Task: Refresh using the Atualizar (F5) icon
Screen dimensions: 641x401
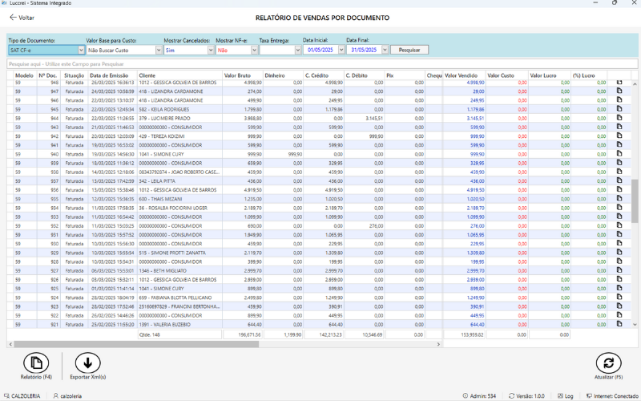Action: pos(608,363)
